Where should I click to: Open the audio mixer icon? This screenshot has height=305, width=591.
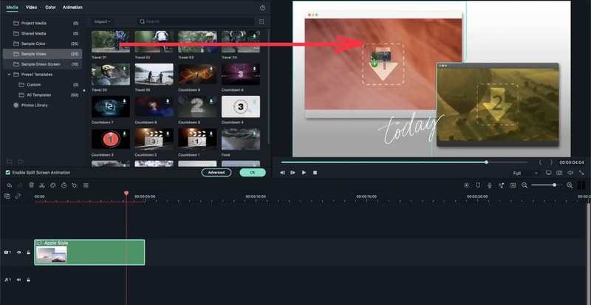coord(502,185)
